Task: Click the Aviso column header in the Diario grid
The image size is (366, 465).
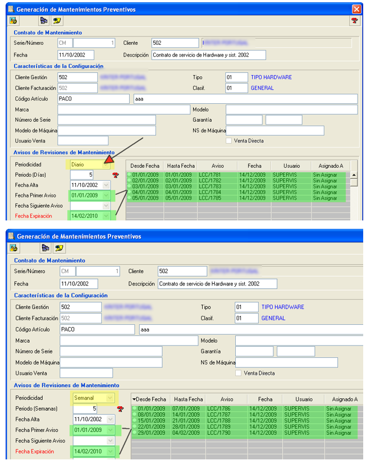Action: (217, 166)
